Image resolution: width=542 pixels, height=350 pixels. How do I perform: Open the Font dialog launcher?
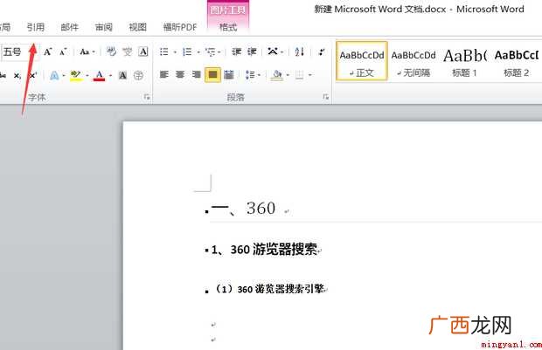click(147, 98)
